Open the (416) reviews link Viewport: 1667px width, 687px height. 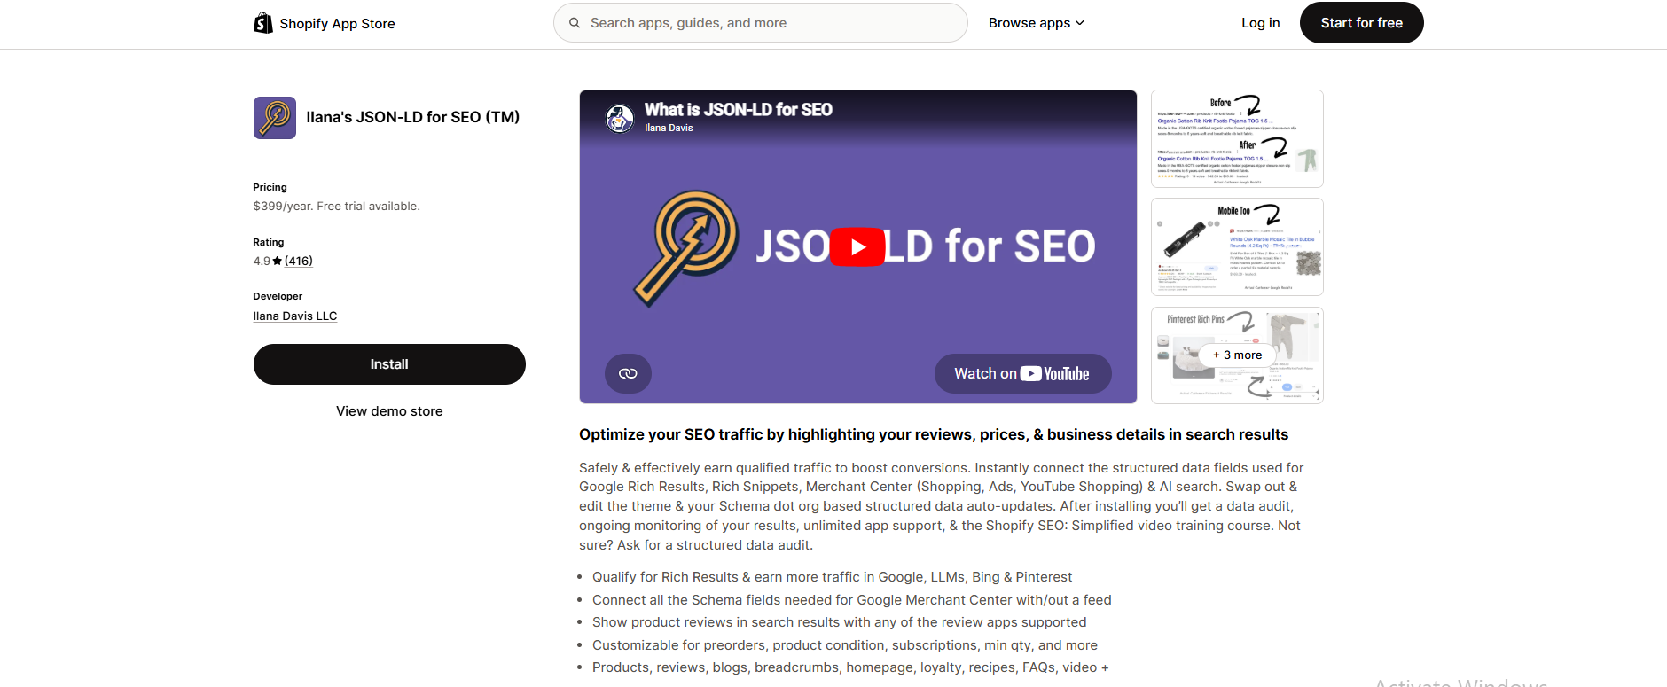click(299, 261)
